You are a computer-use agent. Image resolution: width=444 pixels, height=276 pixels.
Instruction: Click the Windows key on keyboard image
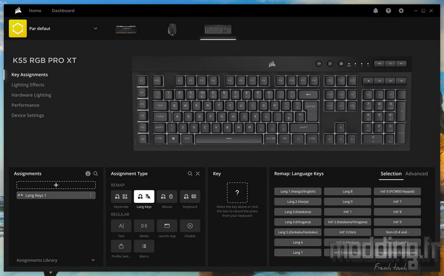point(173,139)
